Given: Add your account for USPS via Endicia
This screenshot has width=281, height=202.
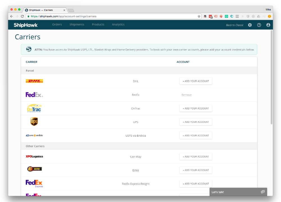Looking at the screenshot, I should click(196, 136).
